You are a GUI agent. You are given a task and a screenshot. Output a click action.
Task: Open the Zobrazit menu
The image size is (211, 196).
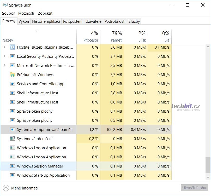[x=45, y=13]
